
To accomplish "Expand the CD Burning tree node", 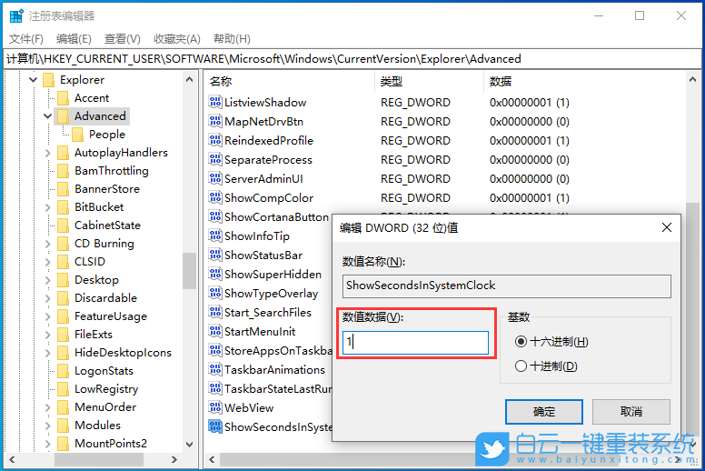I will [47, 244].
